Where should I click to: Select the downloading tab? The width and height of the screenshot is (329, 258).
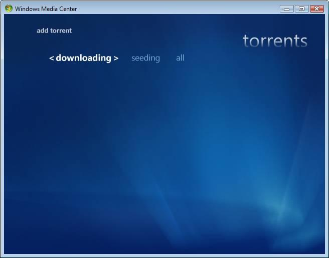coord(84,58)
